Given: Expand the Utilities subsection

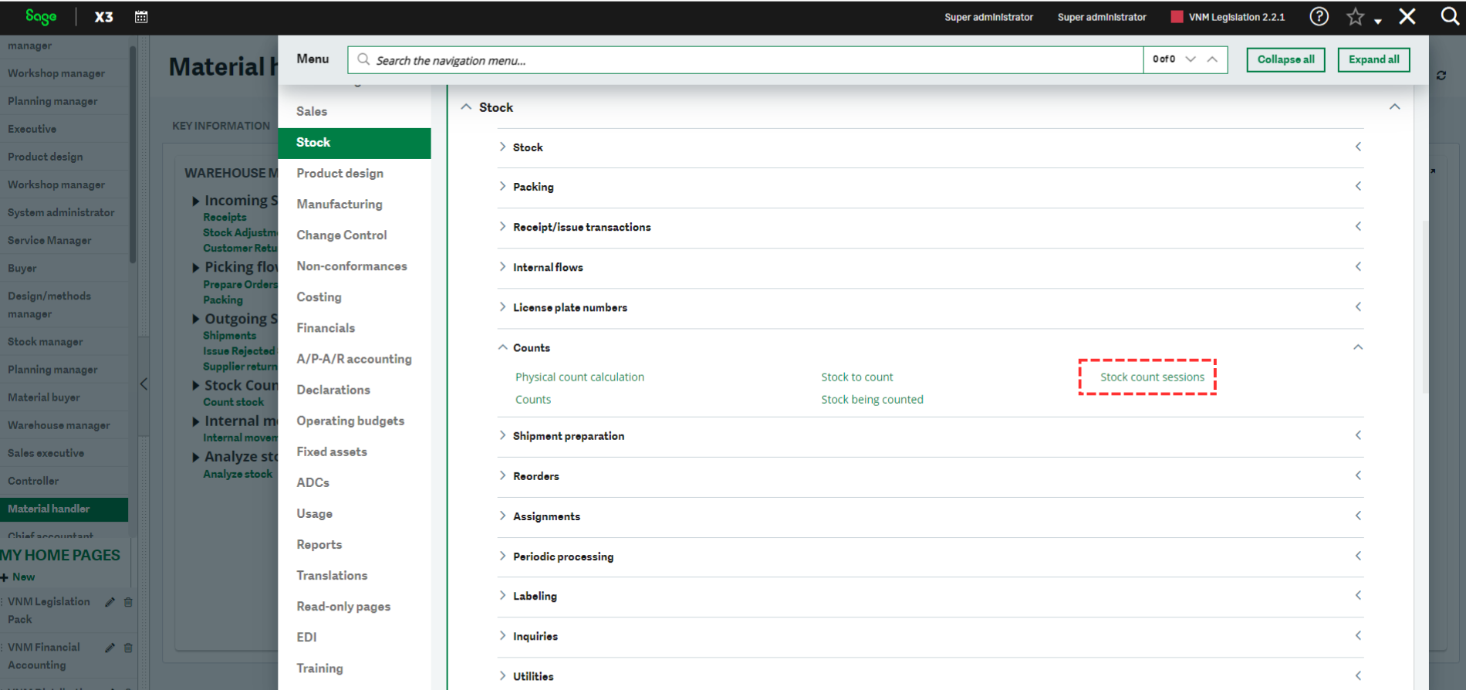Looking at the screenshot, I should click(x=502, y=675).
